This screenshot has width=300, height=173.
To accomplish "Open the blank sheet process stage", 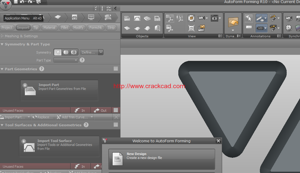I will pos(58,17).
